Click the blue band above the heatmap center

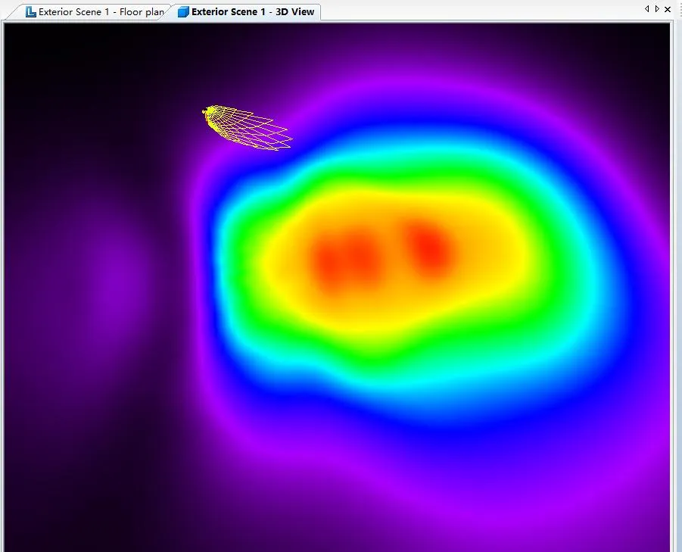[x=409, y=125]
